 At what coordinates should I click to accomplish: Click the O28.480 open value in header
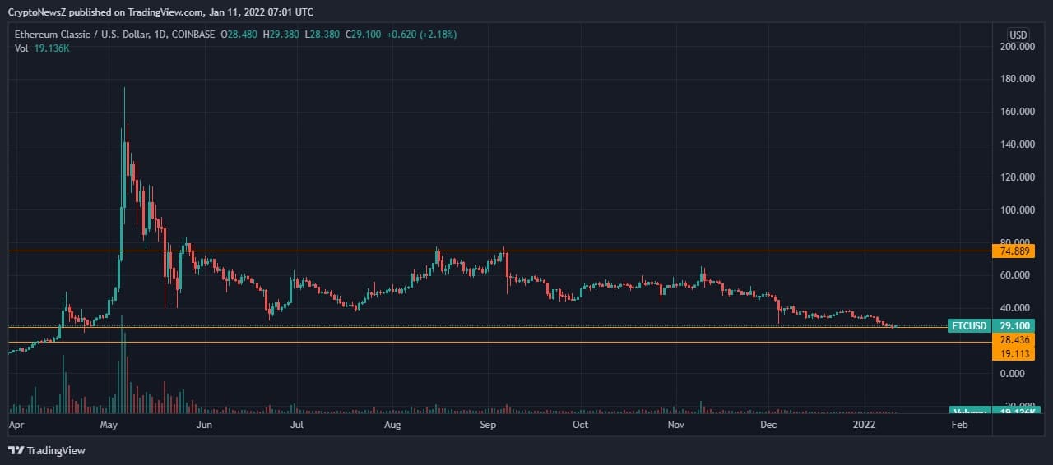point(238,35)
